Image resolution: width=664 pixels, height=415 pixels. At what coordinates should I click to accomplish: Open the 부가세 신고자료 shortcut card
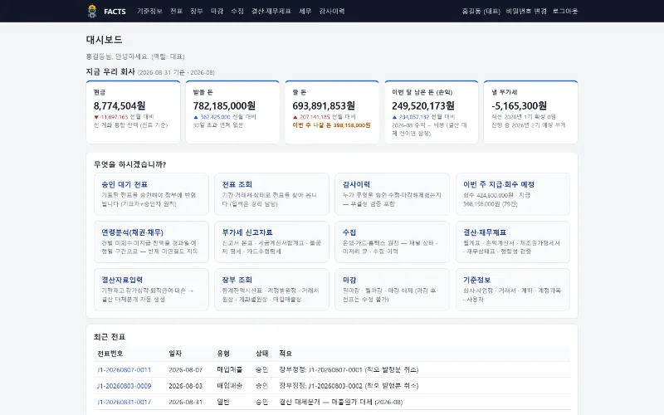[x=271, y=242]
